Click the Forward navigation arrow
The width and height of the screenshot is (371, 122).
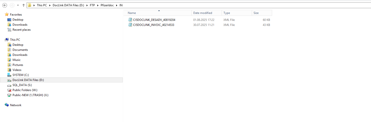point(12,5)
